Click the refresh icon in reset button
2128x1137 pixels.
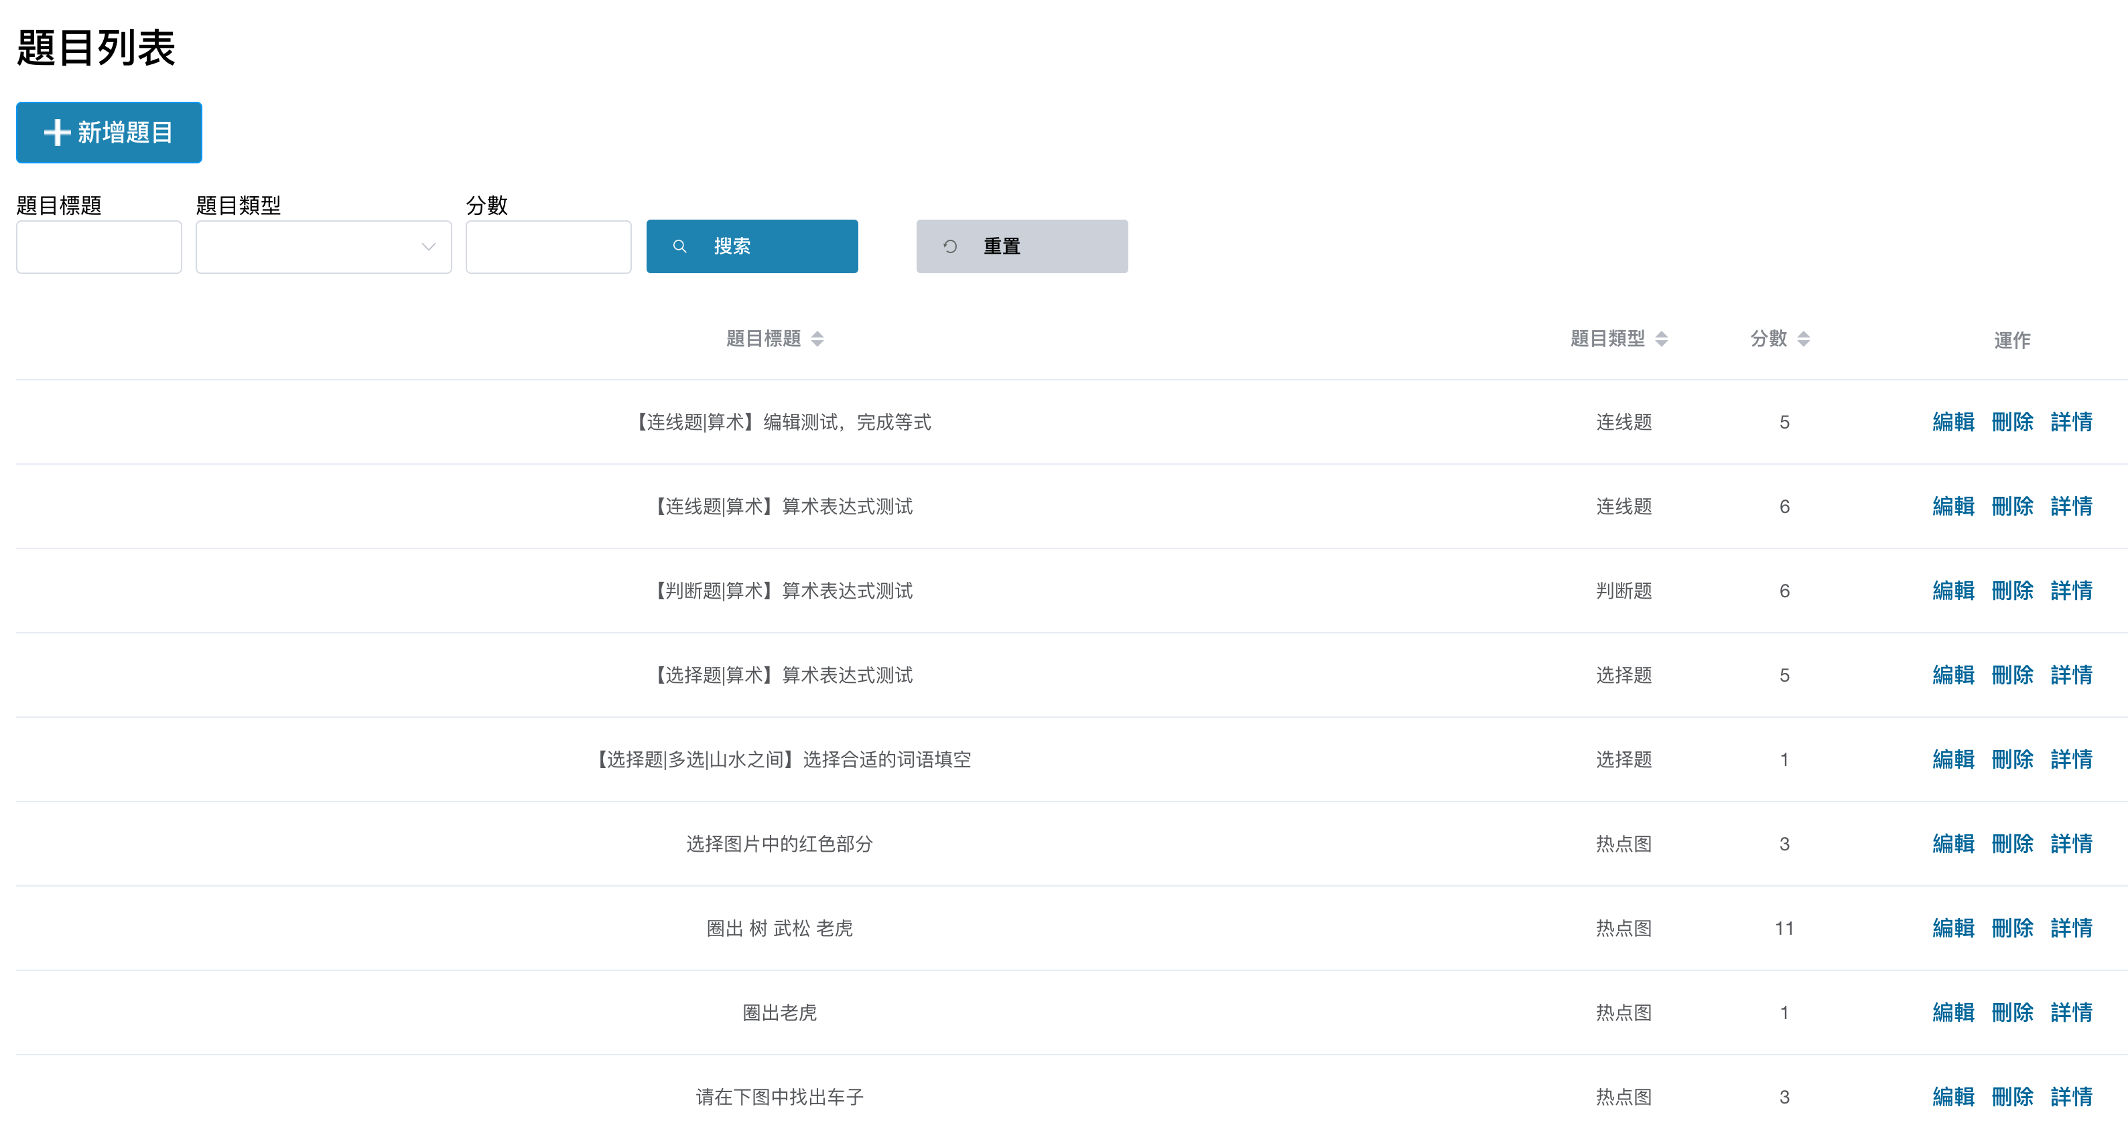tap(950, 246)
